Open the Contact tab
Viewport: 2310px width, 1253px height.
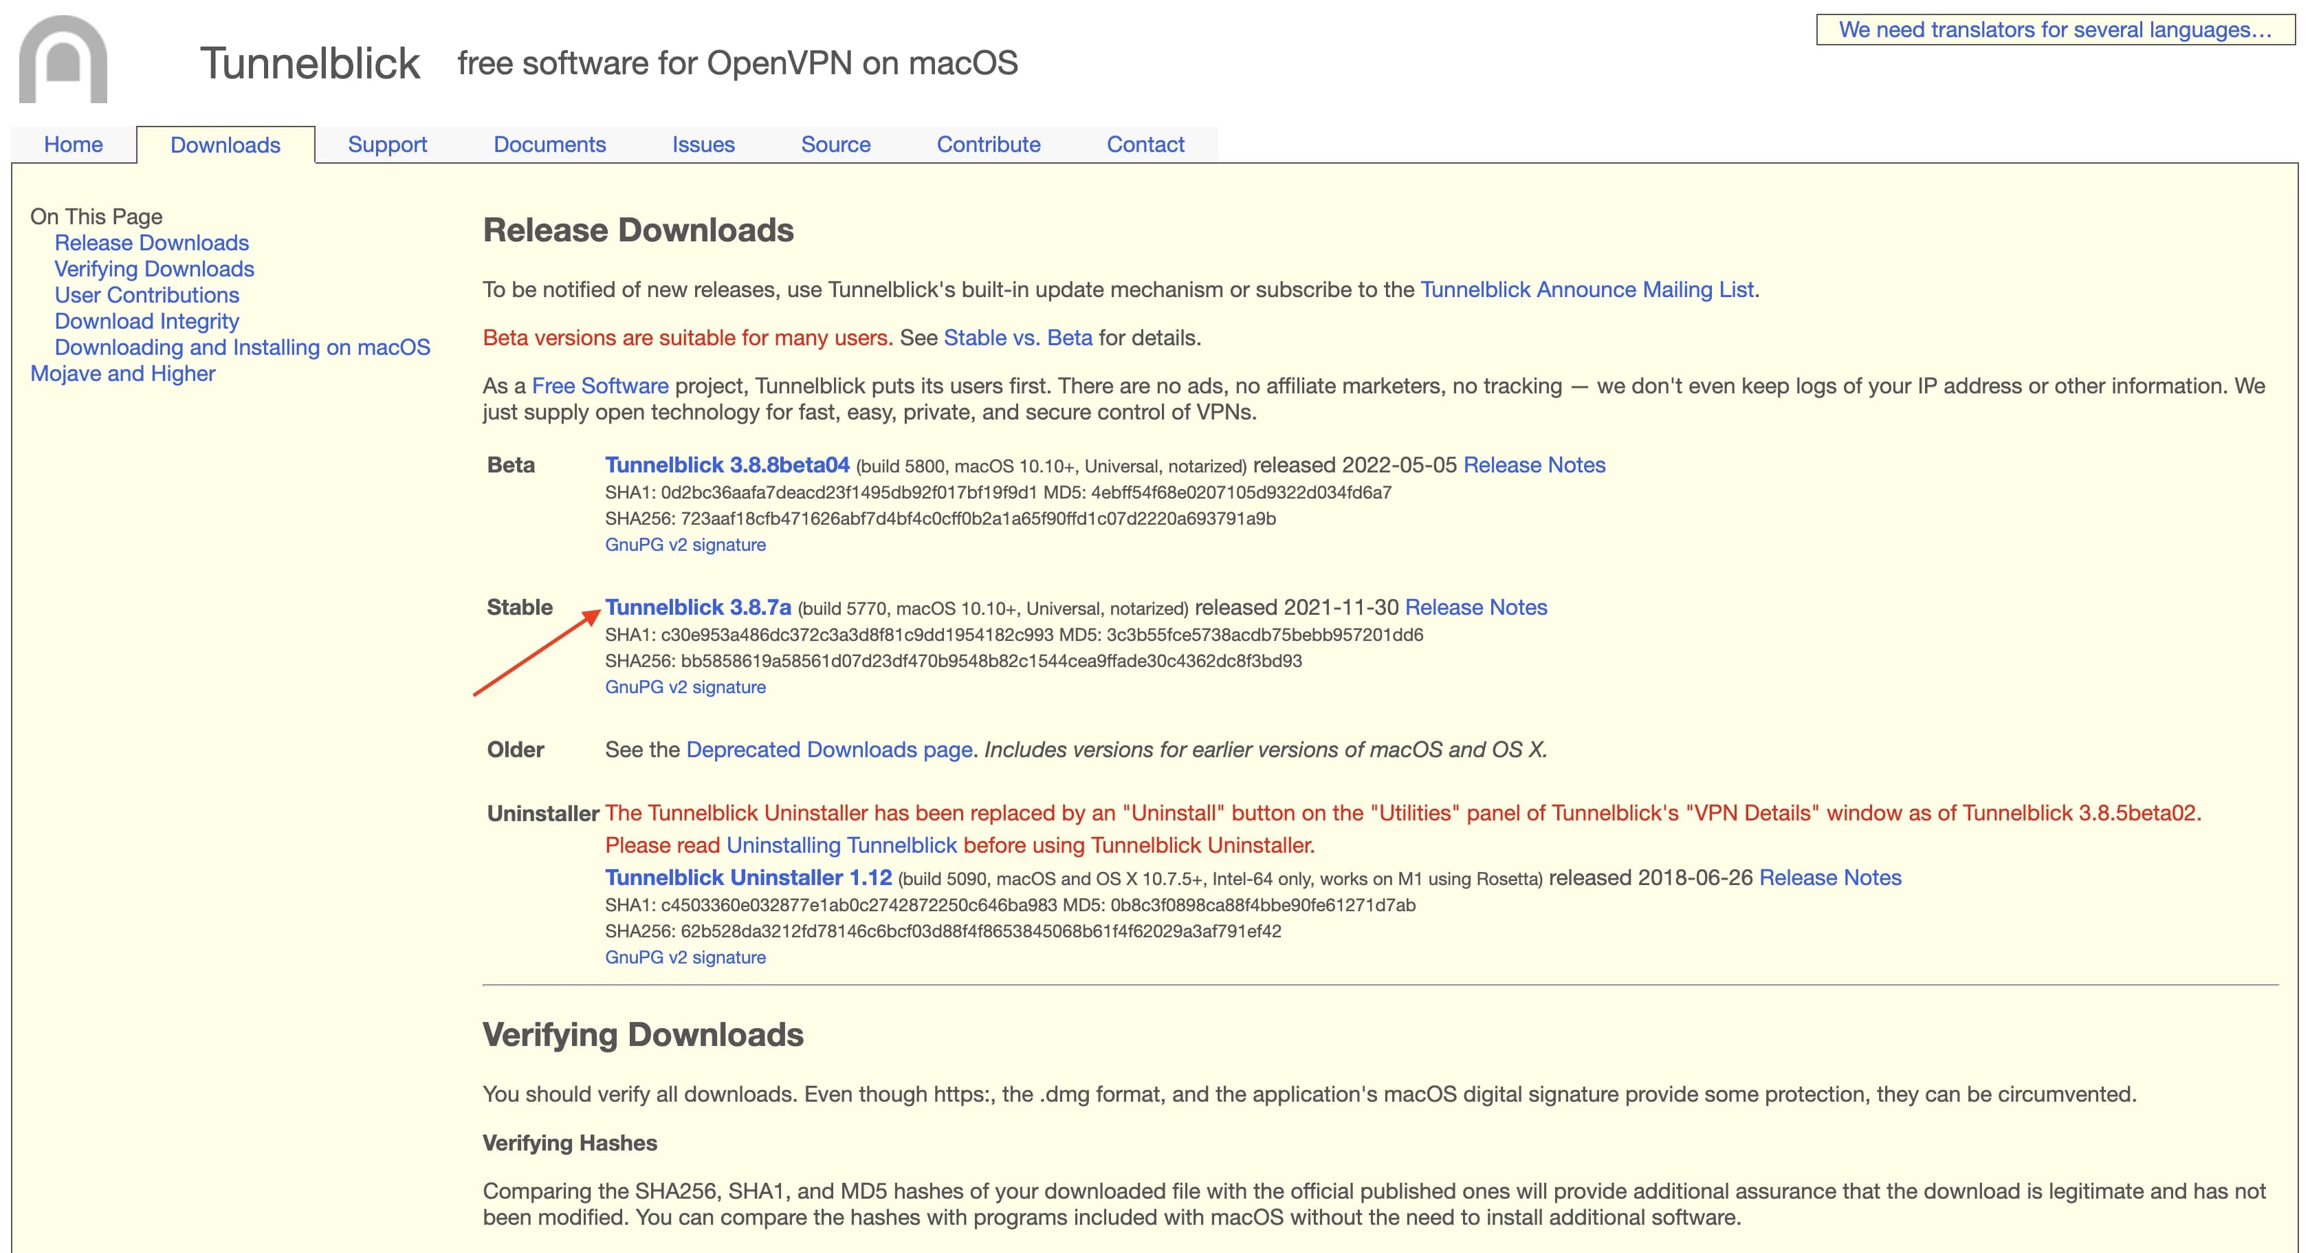point(1144,144)
